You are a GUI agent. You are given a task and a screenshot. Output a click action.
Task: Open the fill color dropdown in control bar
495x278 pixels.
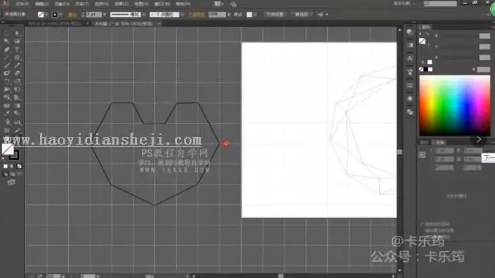pos(46,15)
